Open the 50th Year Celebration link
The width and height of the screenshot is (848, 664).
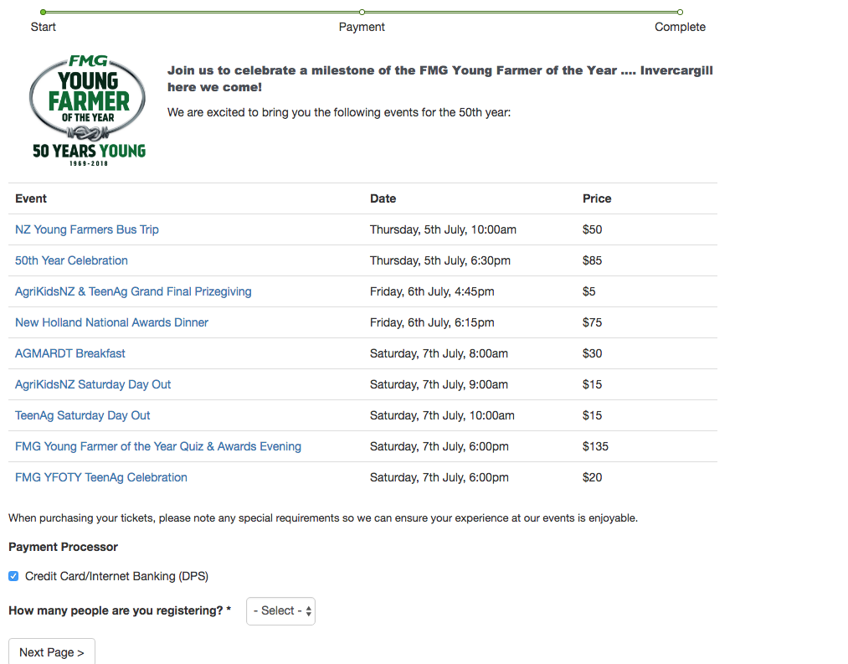pos(71,260)
